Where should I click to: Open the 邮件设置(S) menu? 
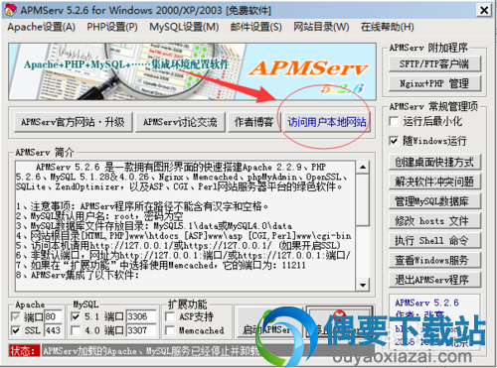[x=256, y=27]
